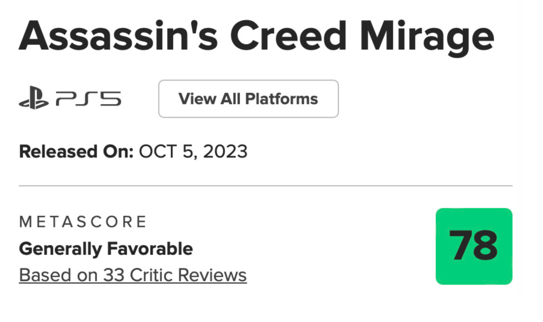Screen dimensions: 543x322
Task: Click the PlayStation logo icon
Action: pos(34,99)
